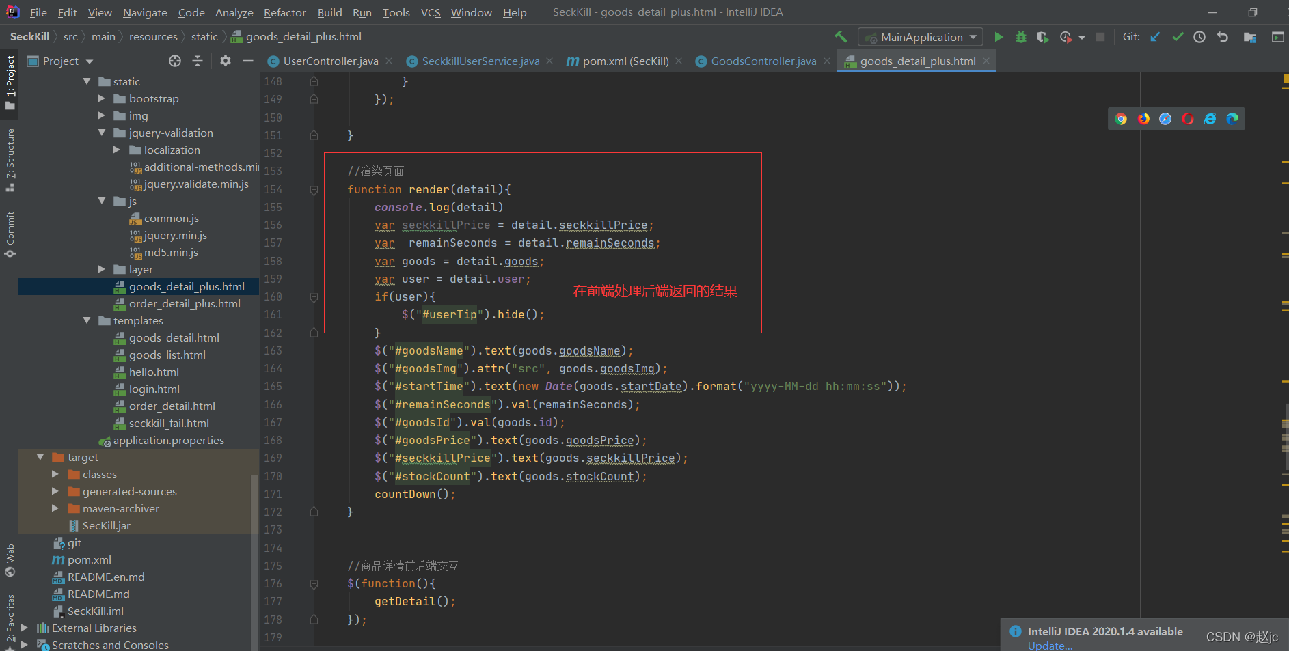
Task: Click line number 165 in gutter
Action: tap(273, 386)
